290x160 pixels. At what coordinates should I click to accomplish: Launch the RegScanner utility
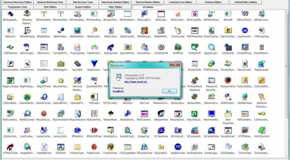(x=261, y=64)
